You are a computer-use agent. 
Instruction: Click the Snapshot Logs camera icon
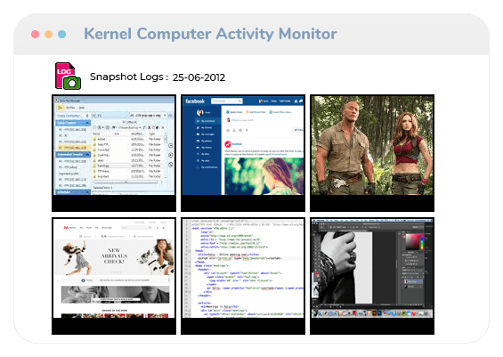click(68, 76)
